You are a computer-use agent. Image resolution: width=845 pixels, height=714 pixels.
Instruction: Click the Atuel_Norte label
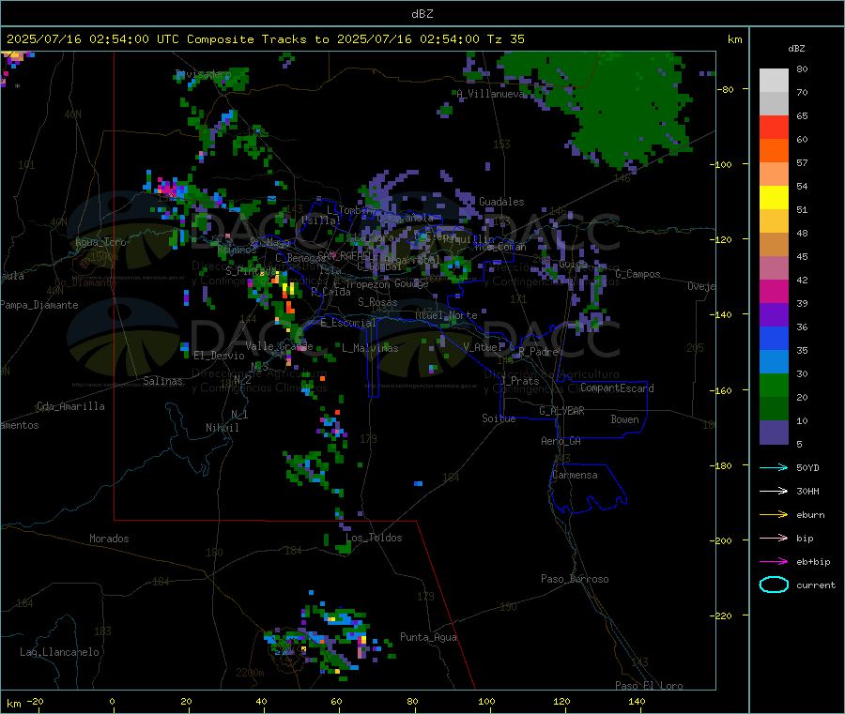click(x=446, y=315)
